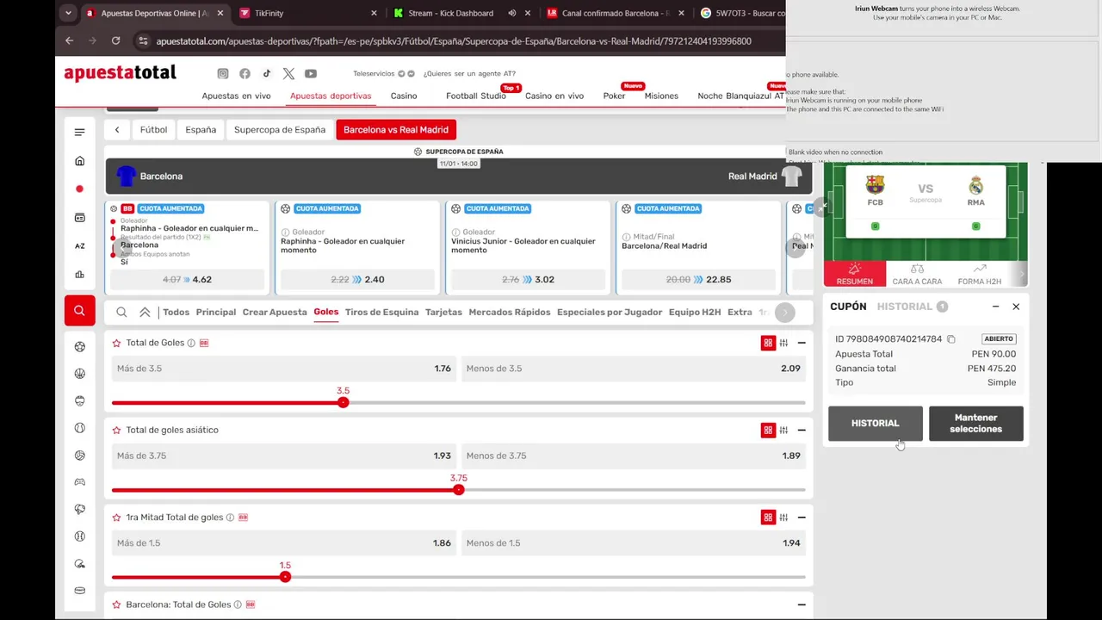Favorite the Total de goles asiático star
Image resolution: width=1102 pixels, height=620 pixels.
pos(116,430)
